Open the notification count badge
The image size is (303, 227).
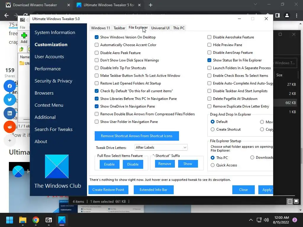[295, 220]
